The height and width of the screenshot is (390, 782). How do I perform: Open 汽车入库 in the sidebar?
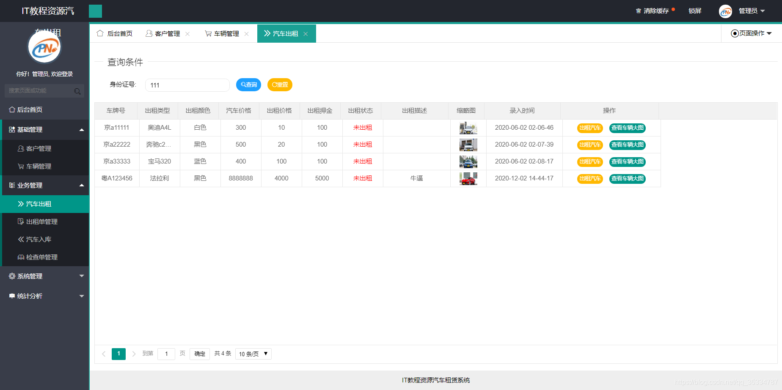point(44,239)
